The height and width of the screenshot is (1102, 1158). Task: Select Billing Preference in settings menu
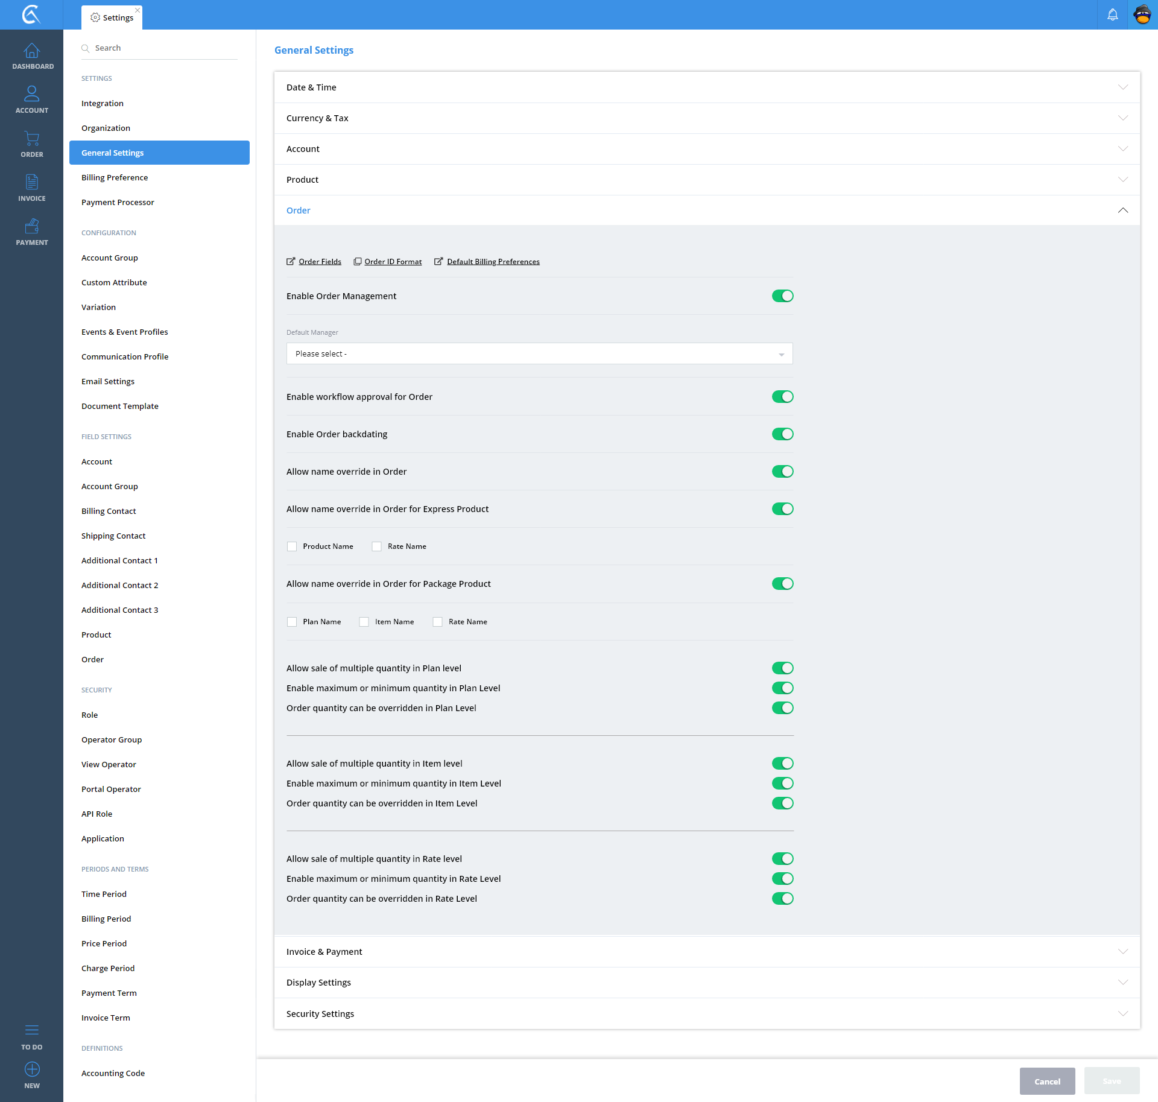(115, 177)
